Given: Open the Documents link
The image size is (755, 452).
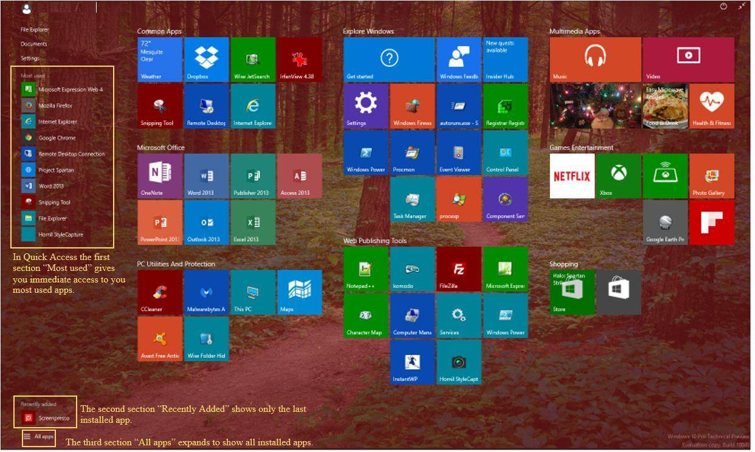Looking at the screenshot, I should click(x=33, y=44).
